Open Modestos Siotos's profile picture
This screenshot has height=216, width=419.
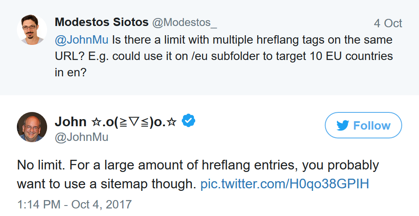coord(32,29)
